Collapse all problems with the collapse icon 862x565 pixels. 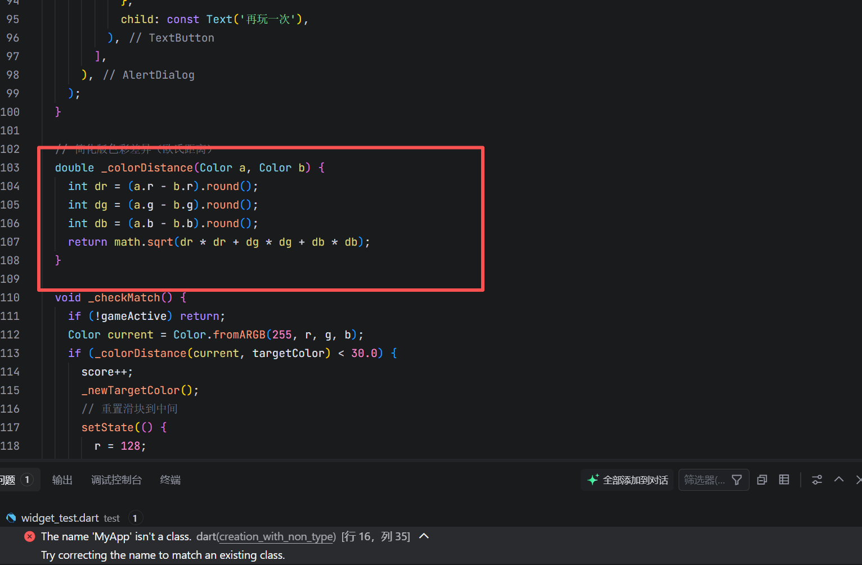762,480
